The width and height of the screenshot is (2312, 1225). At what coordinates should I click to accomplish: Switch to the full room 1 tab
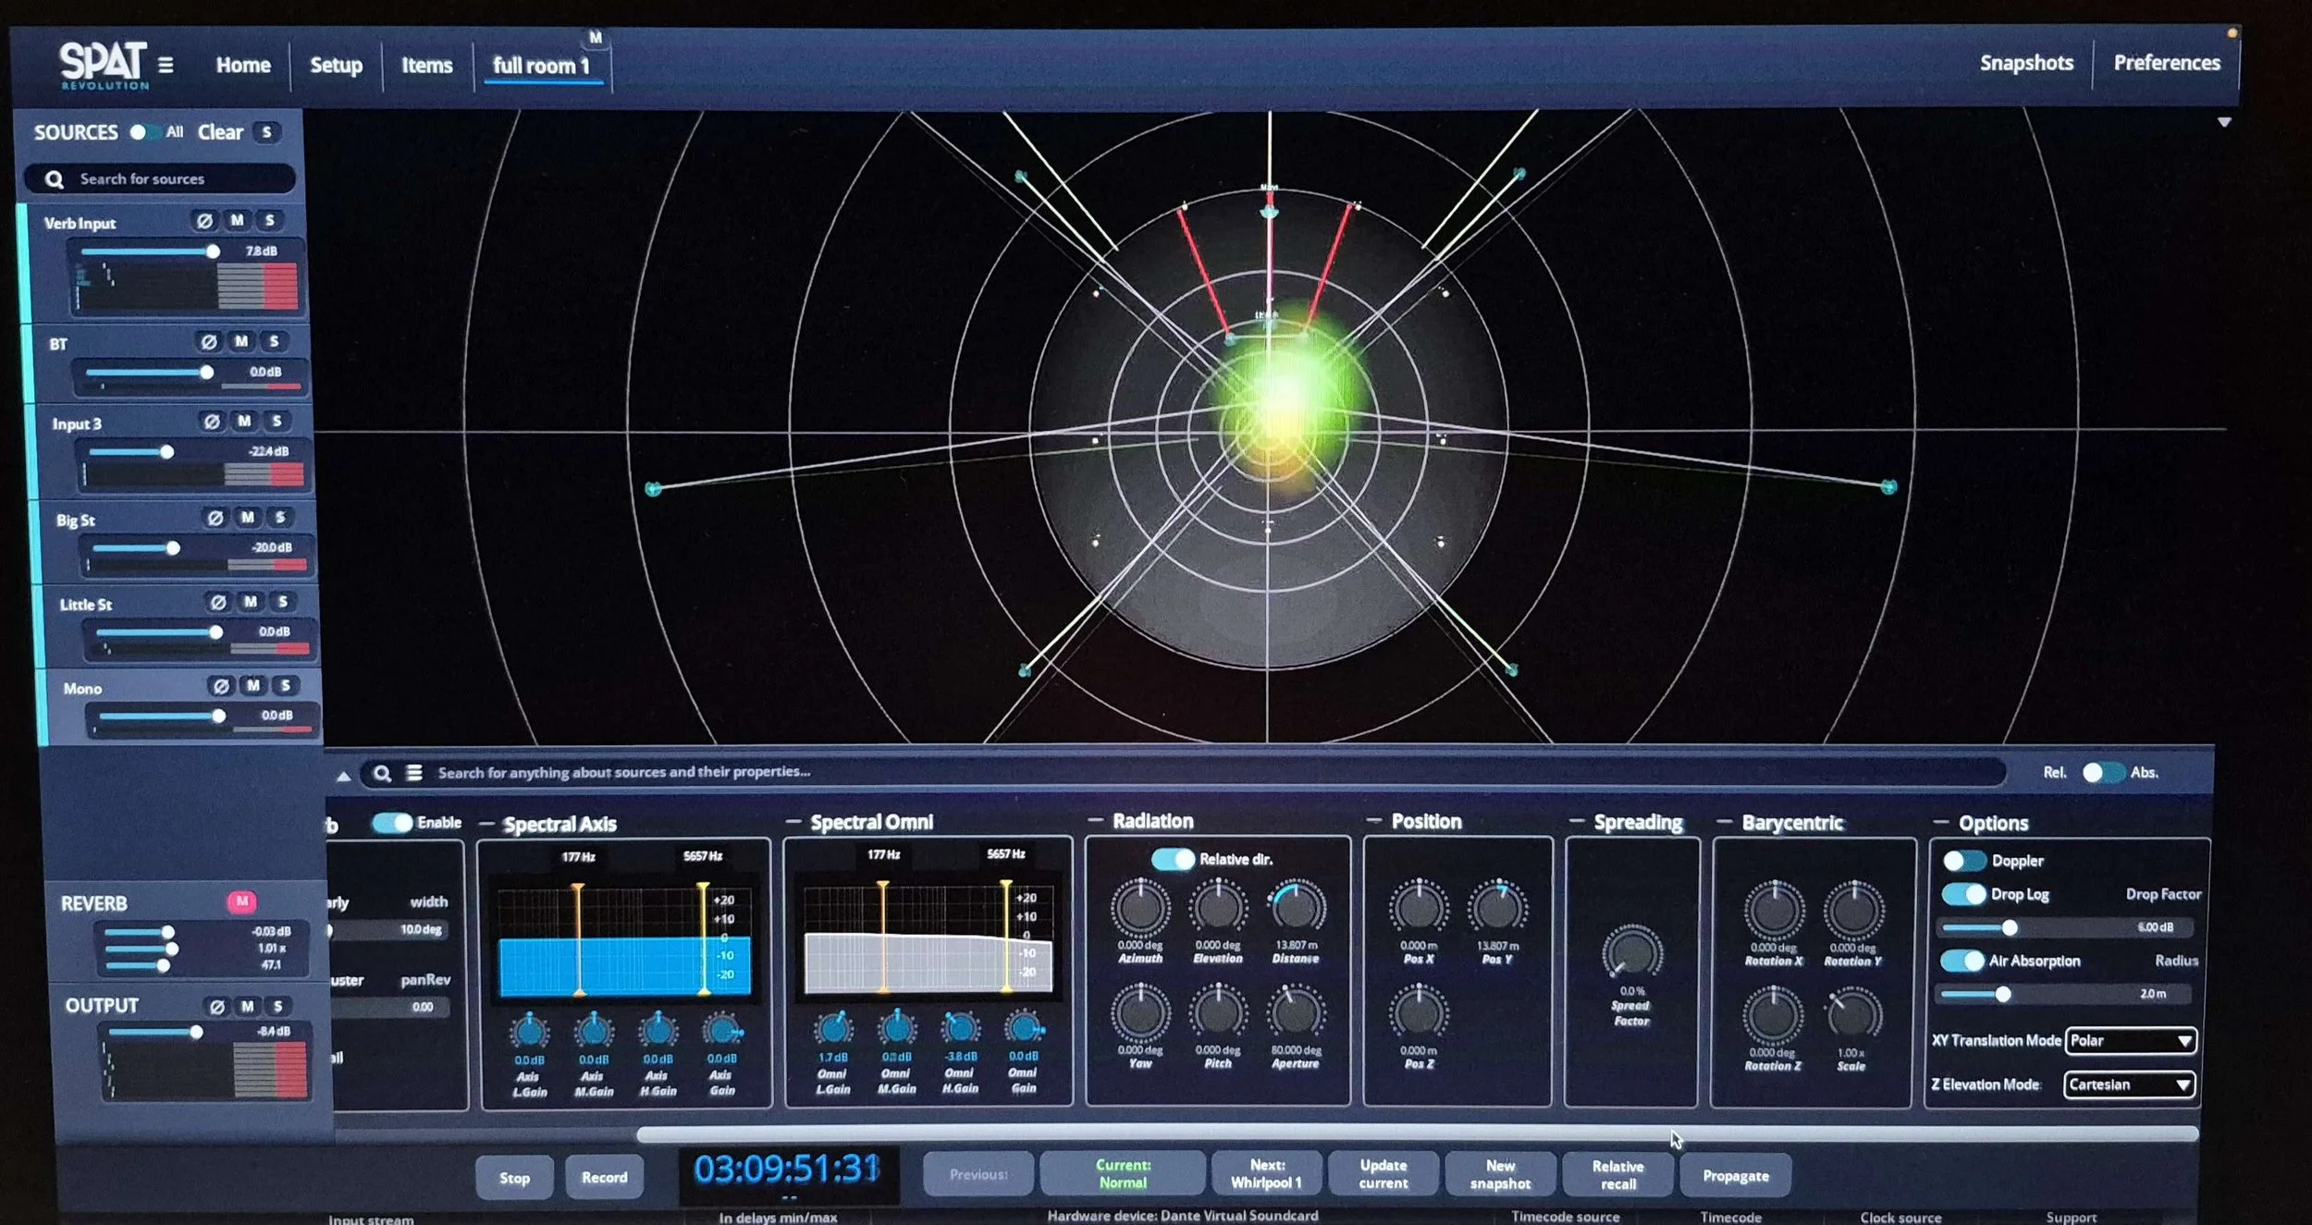coord(542,66)
